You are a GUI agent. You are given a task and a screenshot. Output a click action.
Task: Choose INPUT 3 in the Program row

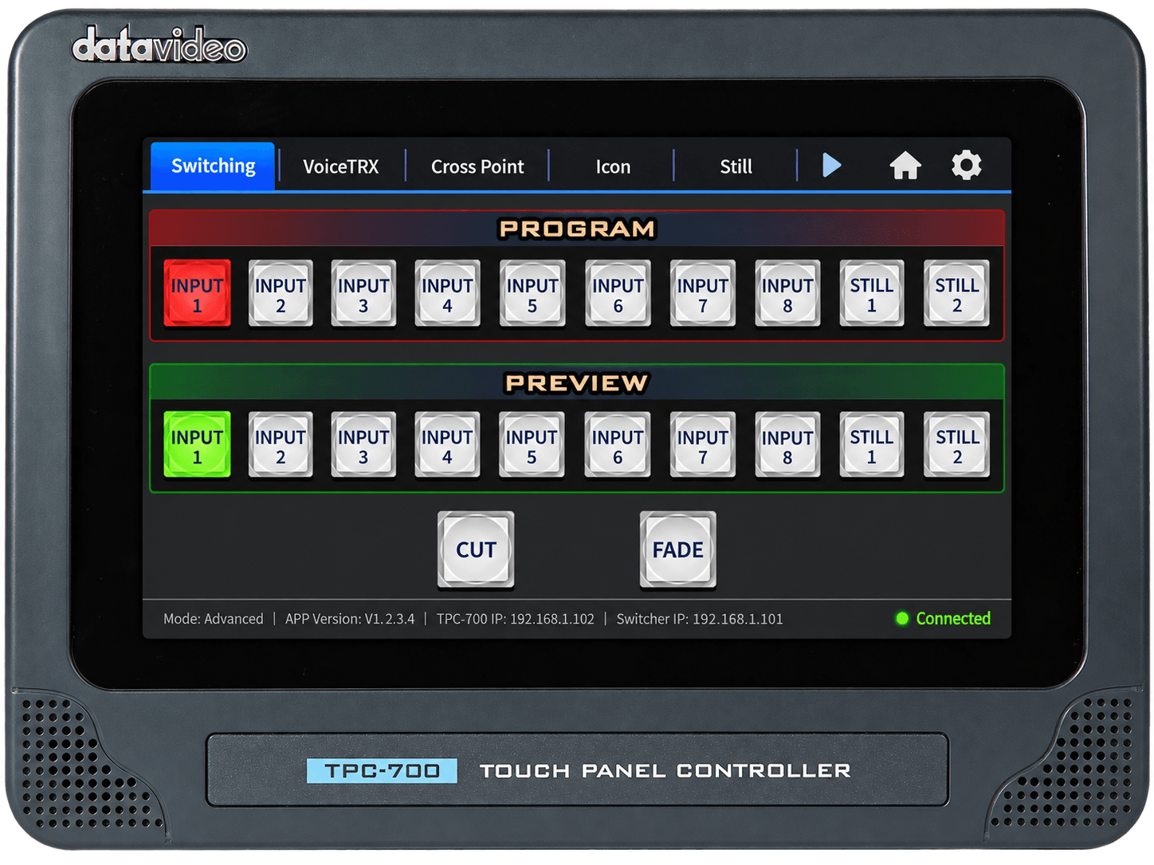[x=363, y=294]
